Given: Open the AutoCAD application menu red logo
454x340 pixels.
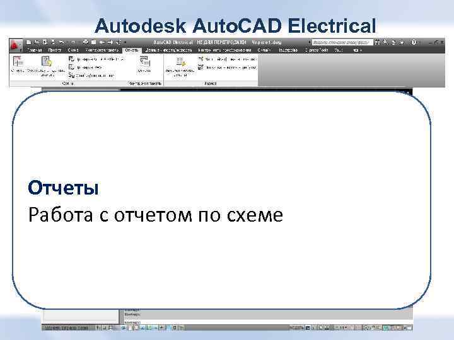Looking at the screenshot, I should [15, 45].
